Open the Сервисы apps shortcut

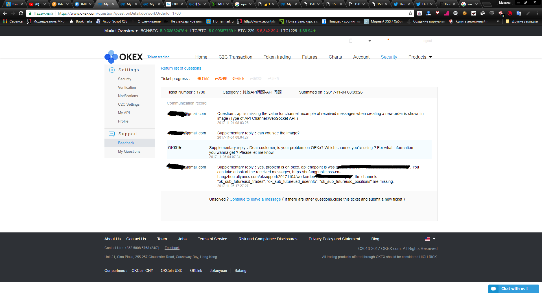[x=13, y=21]
